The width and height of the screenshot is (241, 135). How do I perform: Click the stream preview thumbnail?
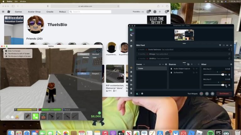click(184, 35)
